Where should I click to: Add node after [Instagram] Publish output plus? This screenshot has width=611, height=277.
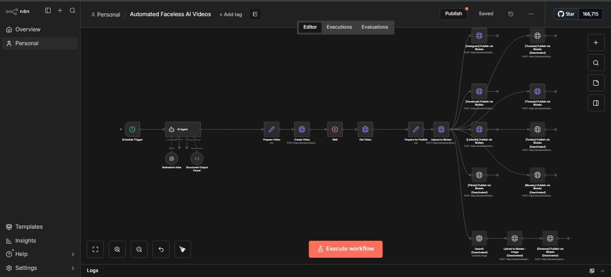497,35
